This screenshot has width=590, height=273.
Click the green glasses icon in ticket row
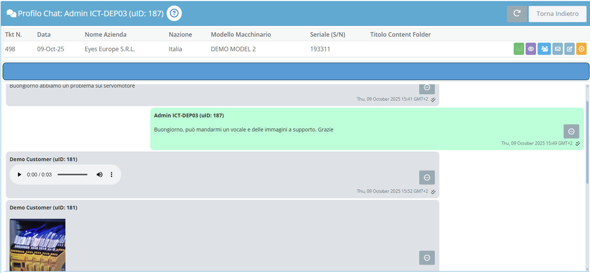tap(519, 49)
